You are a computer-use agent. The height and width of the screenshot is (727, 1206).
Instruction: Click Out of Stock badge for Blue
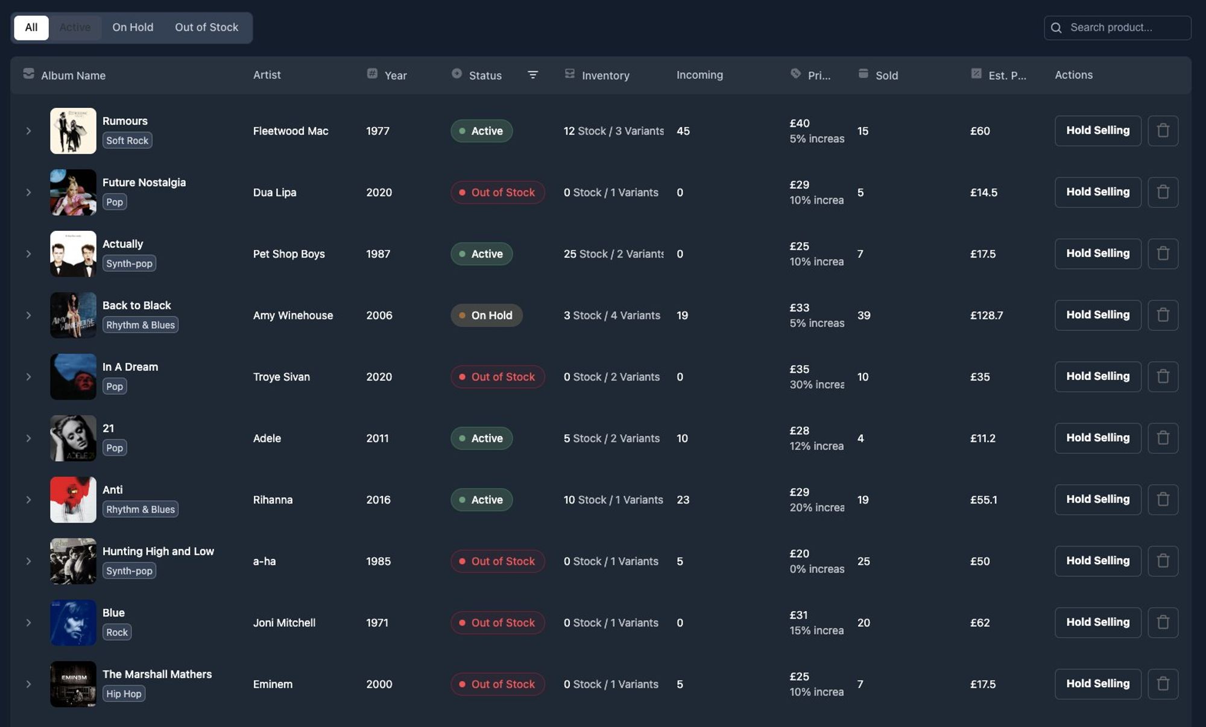point(497,623)
